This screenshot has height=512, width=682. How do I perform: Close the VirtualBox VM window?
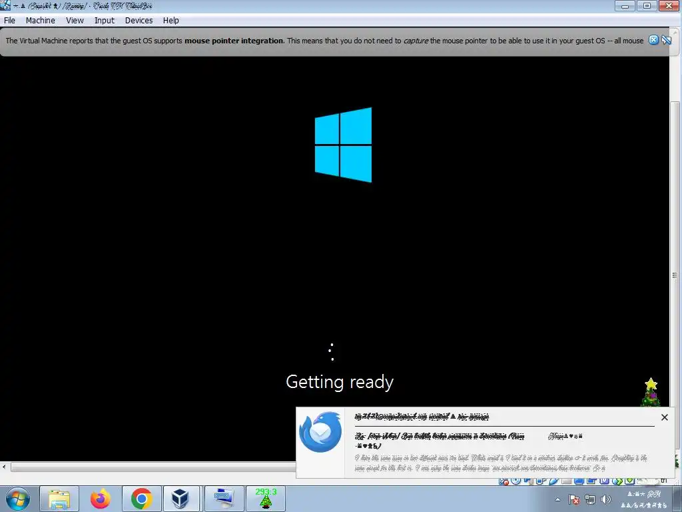coord(669,5)
